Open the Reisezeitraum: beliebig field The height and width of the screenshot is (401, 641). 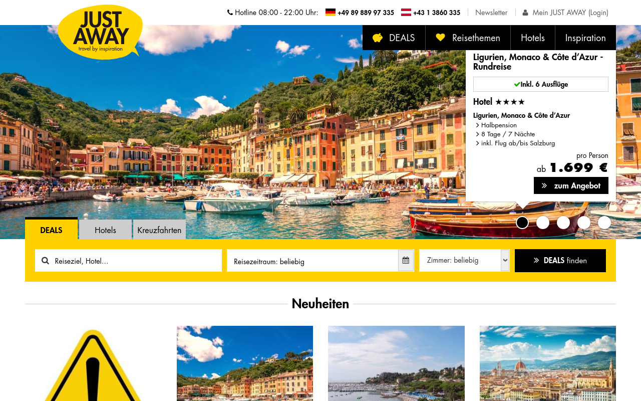tap(312, 261)
